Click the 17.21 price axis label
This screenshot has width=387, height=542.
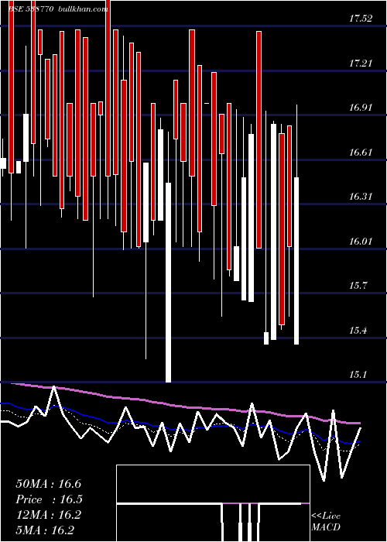pos(361,63)
